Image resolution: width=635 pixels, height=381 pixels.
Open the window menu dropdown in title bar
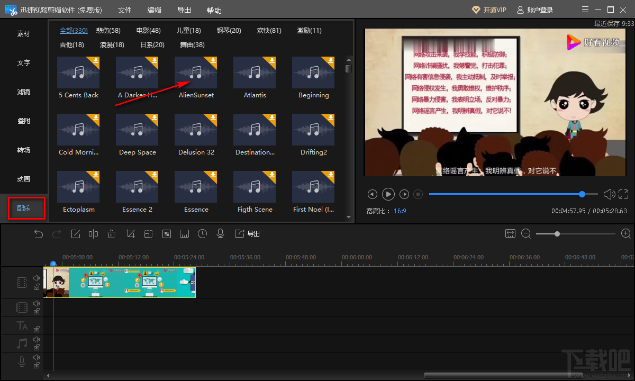tap(584, 10)
